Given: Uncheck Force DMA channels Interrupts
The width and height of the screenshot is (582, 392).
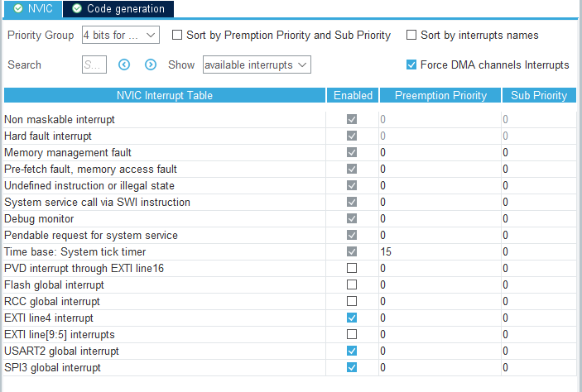Looking at the screenshot, I should click(411, 65).
